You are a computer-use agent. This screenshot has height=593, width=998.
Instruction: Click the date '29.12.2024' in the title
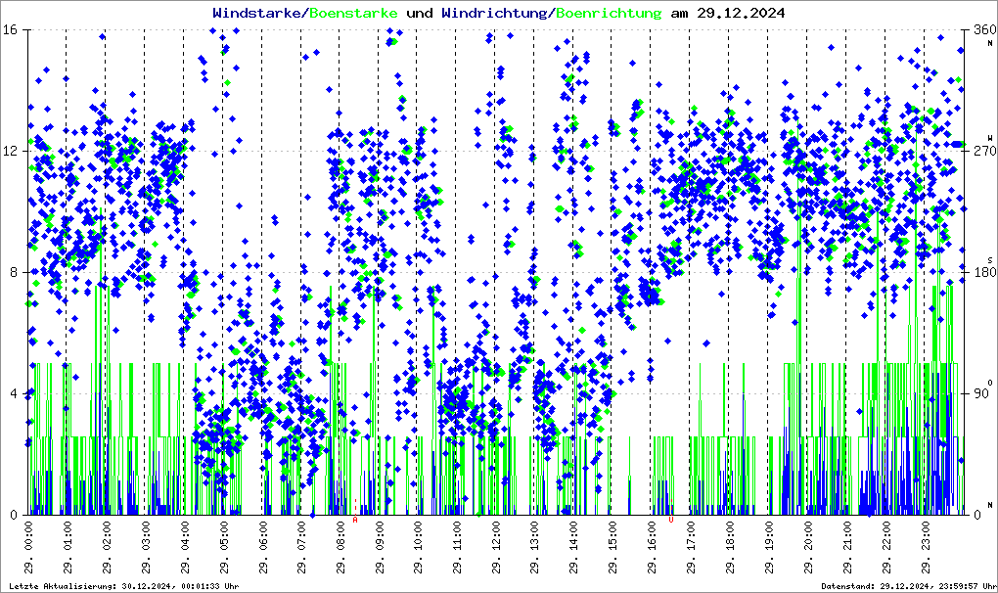coord(741,13)
